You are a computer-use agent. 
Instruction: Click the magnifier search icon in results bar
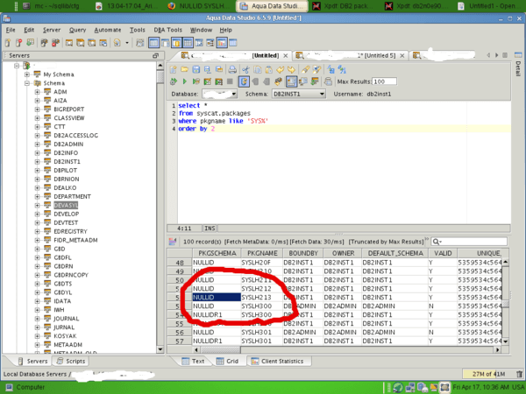tap(437, 242)
